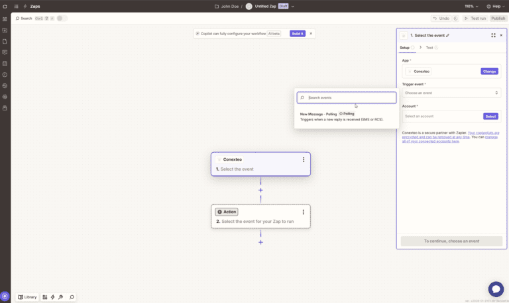This screenshot has width=509, height=303.
Task: Switch to the Test tab
Action: 429,48
